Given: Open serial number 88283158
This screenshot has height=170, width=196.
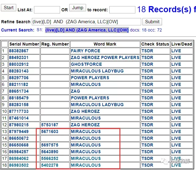Looking at the screenshot, I should [x=19, y=105].
